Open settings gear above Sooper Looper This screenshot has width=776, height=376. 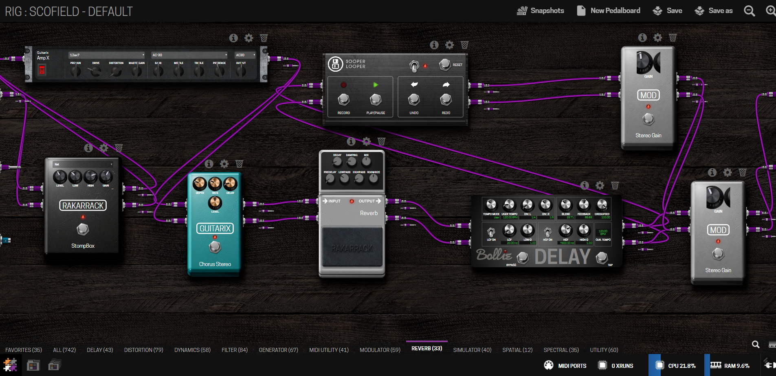pyautogui.click(x=449, y=45)
